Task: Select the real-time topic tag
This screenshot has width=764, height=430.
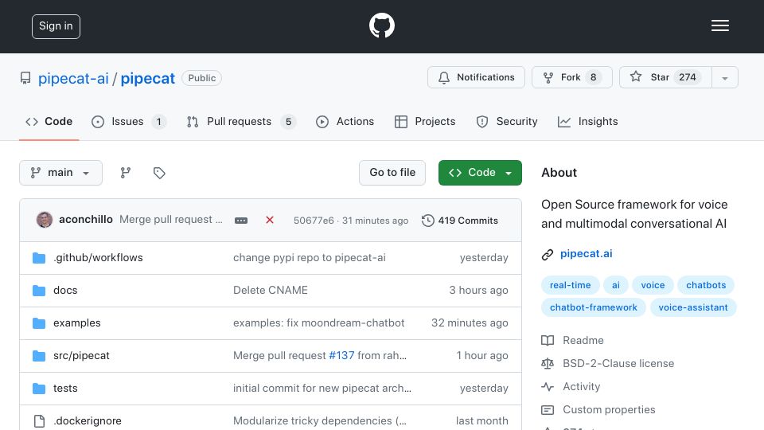Action: 570,285
